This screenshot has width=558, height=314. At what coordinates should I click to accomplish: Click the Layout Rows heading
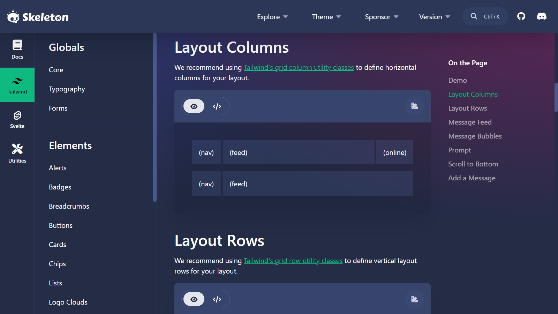pyautogui.click(x=219, y=241)
